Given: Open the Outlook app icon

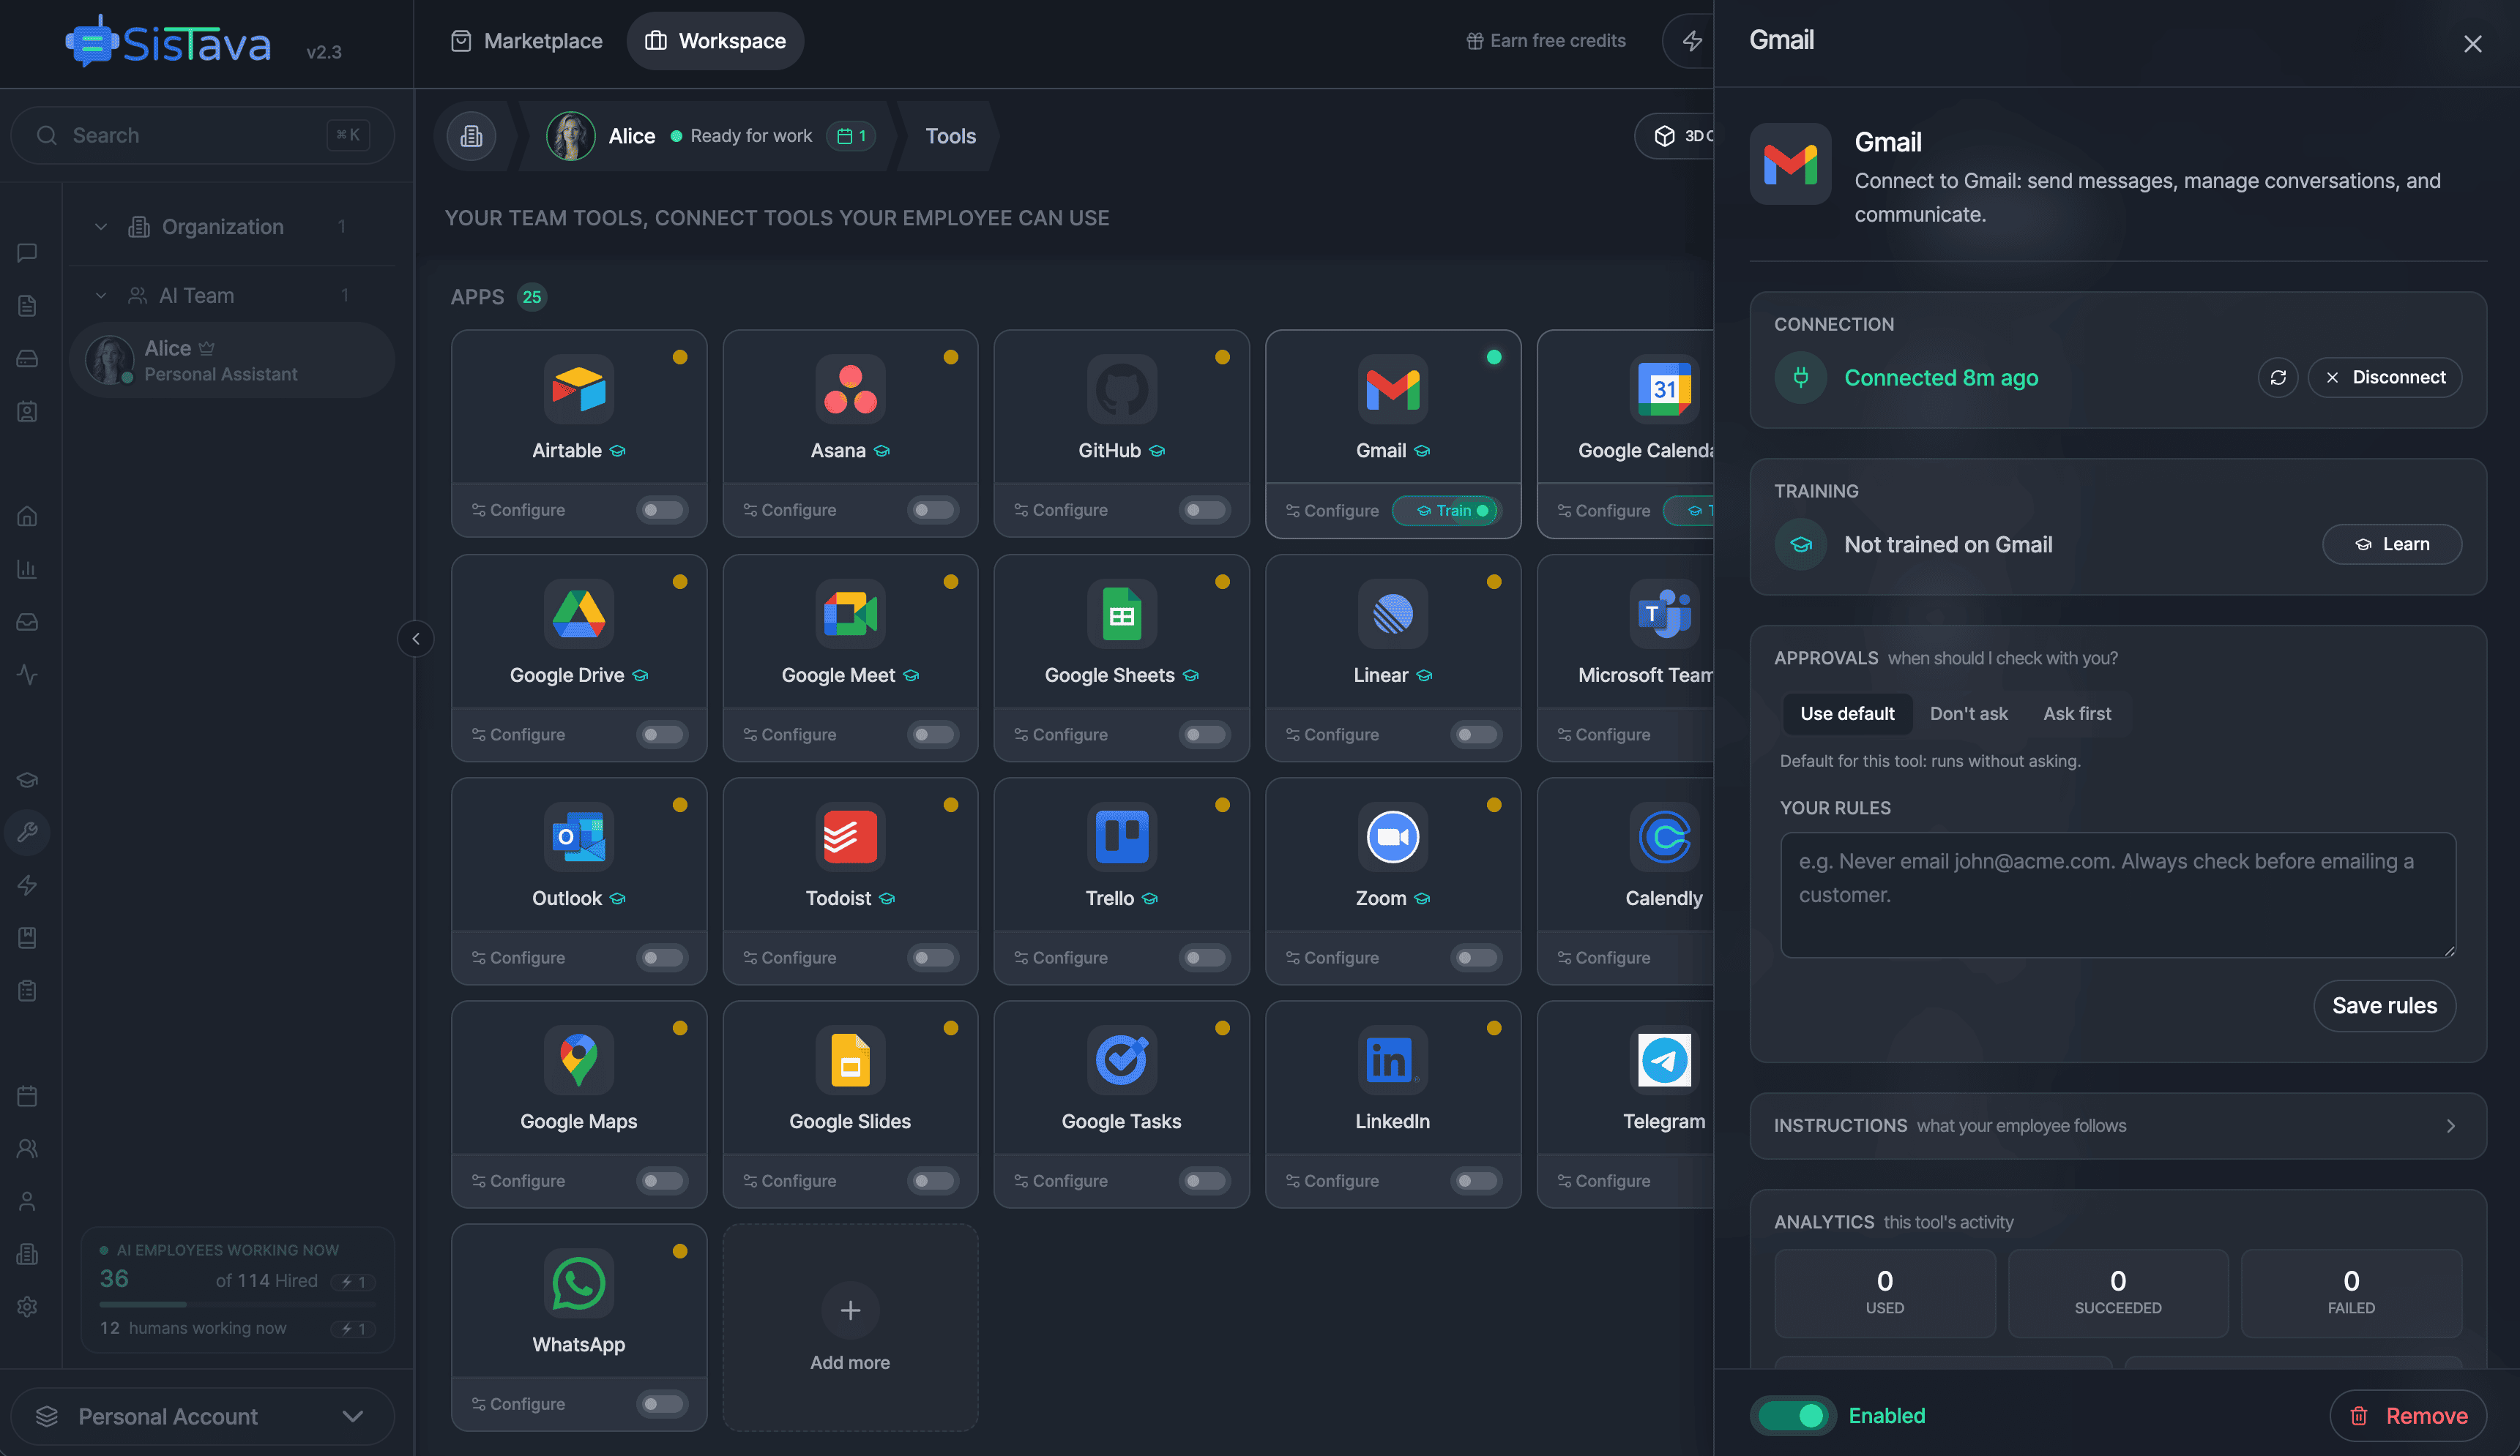Looking at the screenshot, I should (x=578, y=836).
